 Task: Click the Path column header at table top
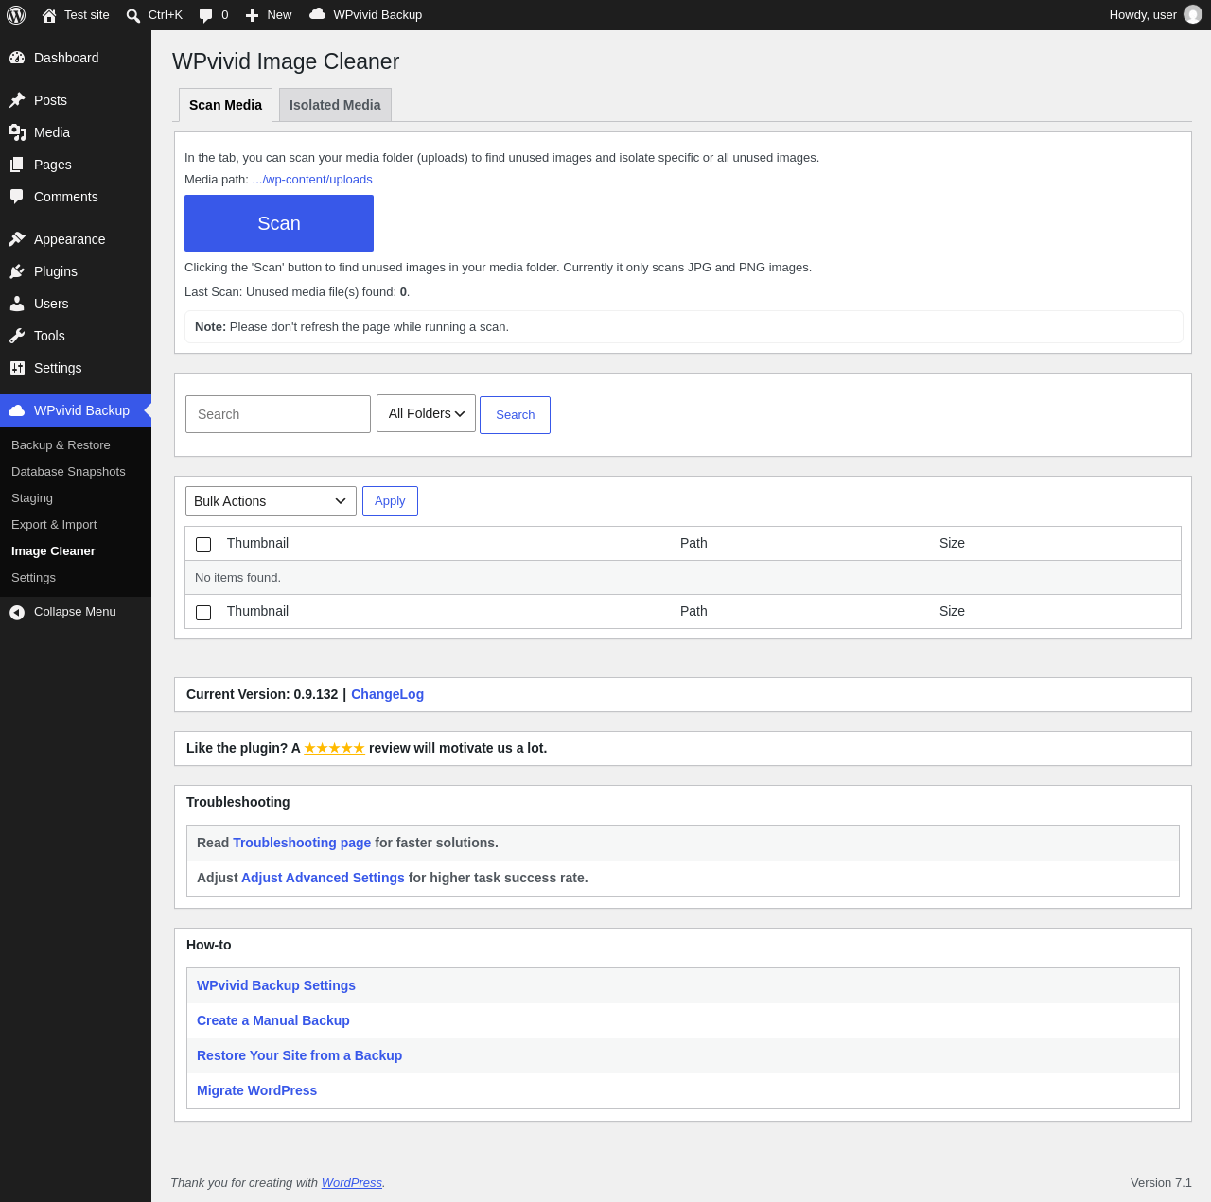[693, 543]
